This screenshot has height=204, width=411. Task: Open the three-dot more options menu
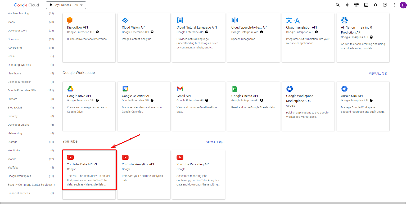[394, 5]
